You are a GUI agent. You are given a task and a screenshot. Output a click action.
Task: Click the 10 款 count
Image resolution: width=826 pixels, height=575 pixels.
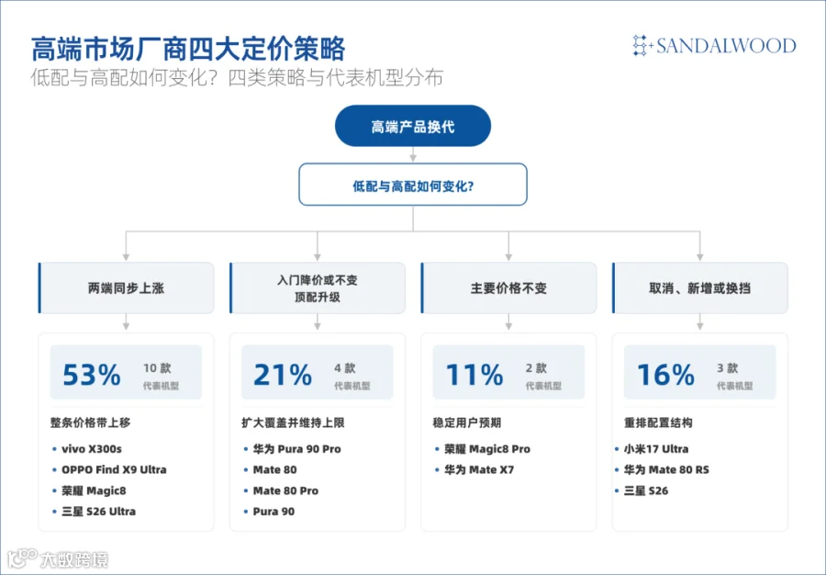click(157, 368)
